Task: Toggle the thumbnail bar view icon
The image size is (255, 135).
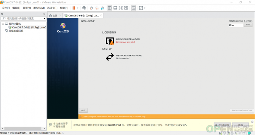Action: [115, 8]
